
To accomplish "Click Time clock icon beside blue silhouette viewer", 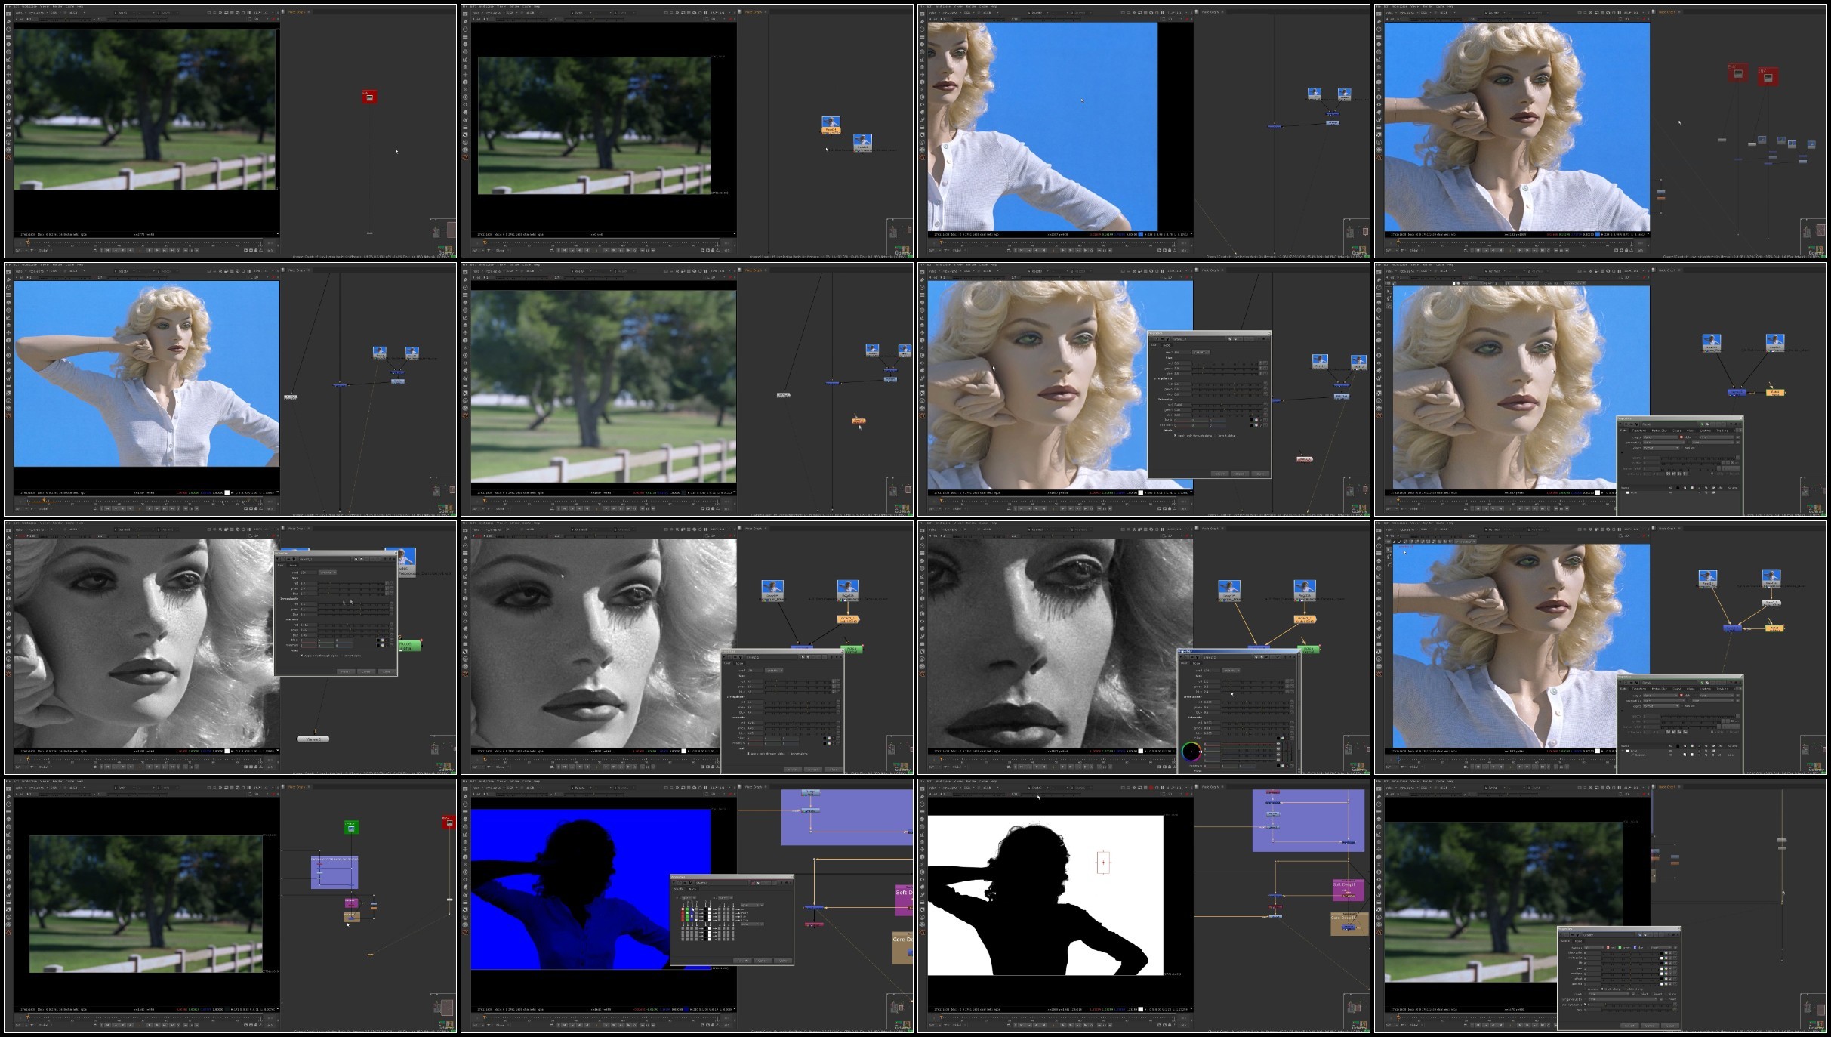I will click(x=465, y=804).
